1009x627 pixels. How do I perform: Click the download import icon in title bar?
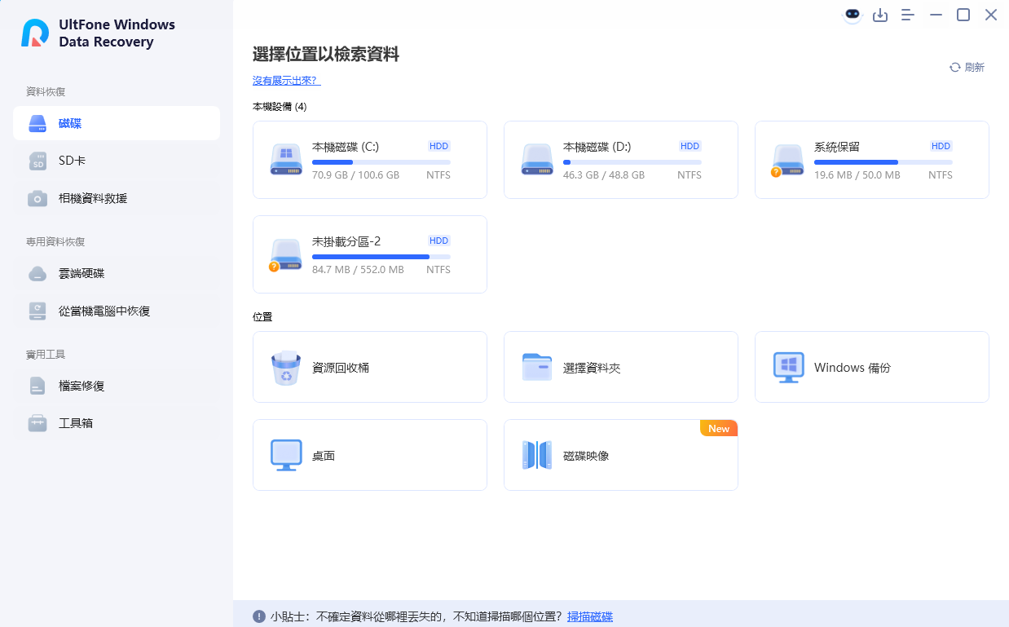coord(880,15)
